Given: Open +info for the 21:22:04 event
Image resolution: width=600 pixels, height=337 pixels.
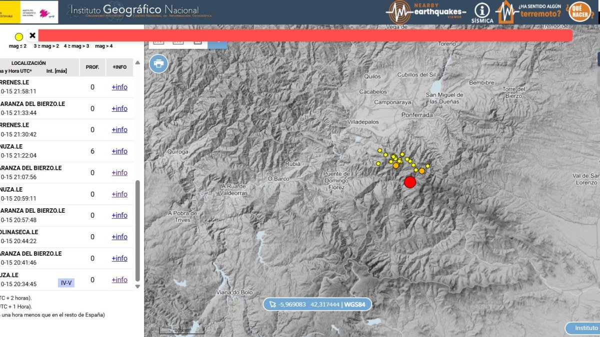Looking at the screenshot, I should [x=119, y=151].
